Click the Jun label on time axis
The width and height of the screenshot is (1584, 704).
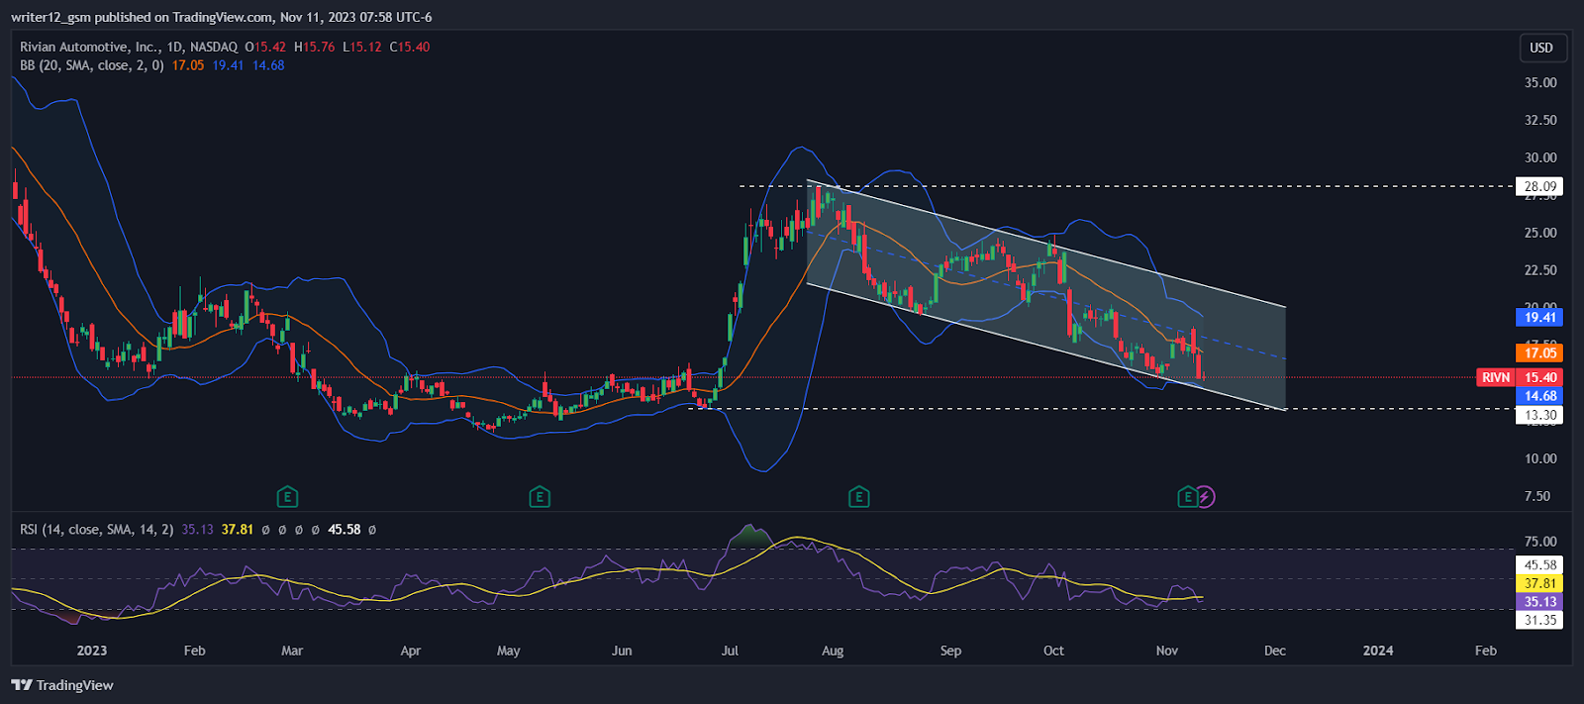pos(622,651)
